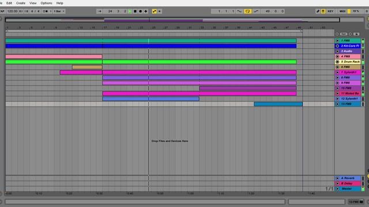Click the Draw Mode pencil icon
Screen dimensions: 369x207
coord(318,11)
